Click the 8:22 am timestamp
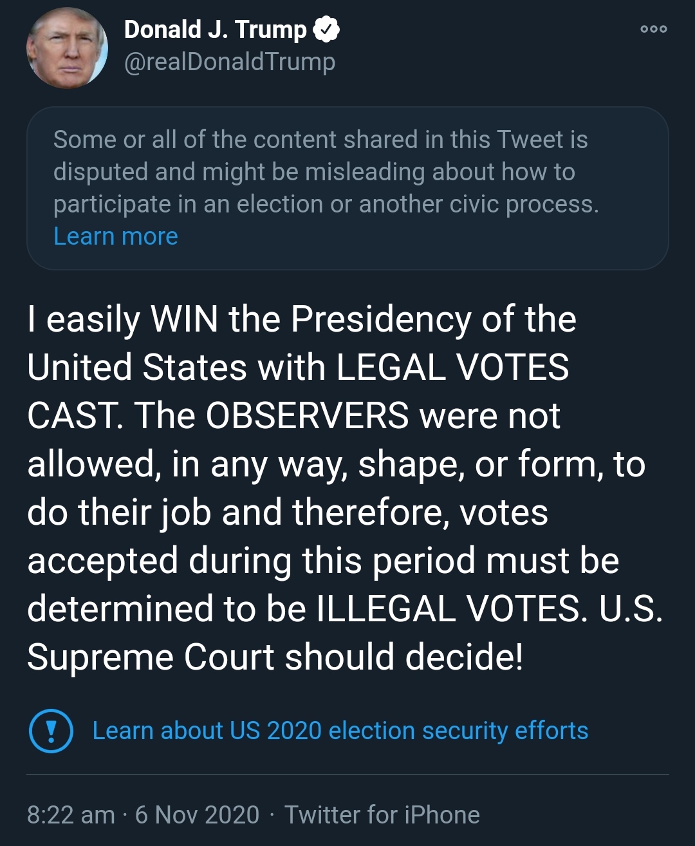This screenshot has height=846, width=695. pyautogui.click(x=71, y=814)
